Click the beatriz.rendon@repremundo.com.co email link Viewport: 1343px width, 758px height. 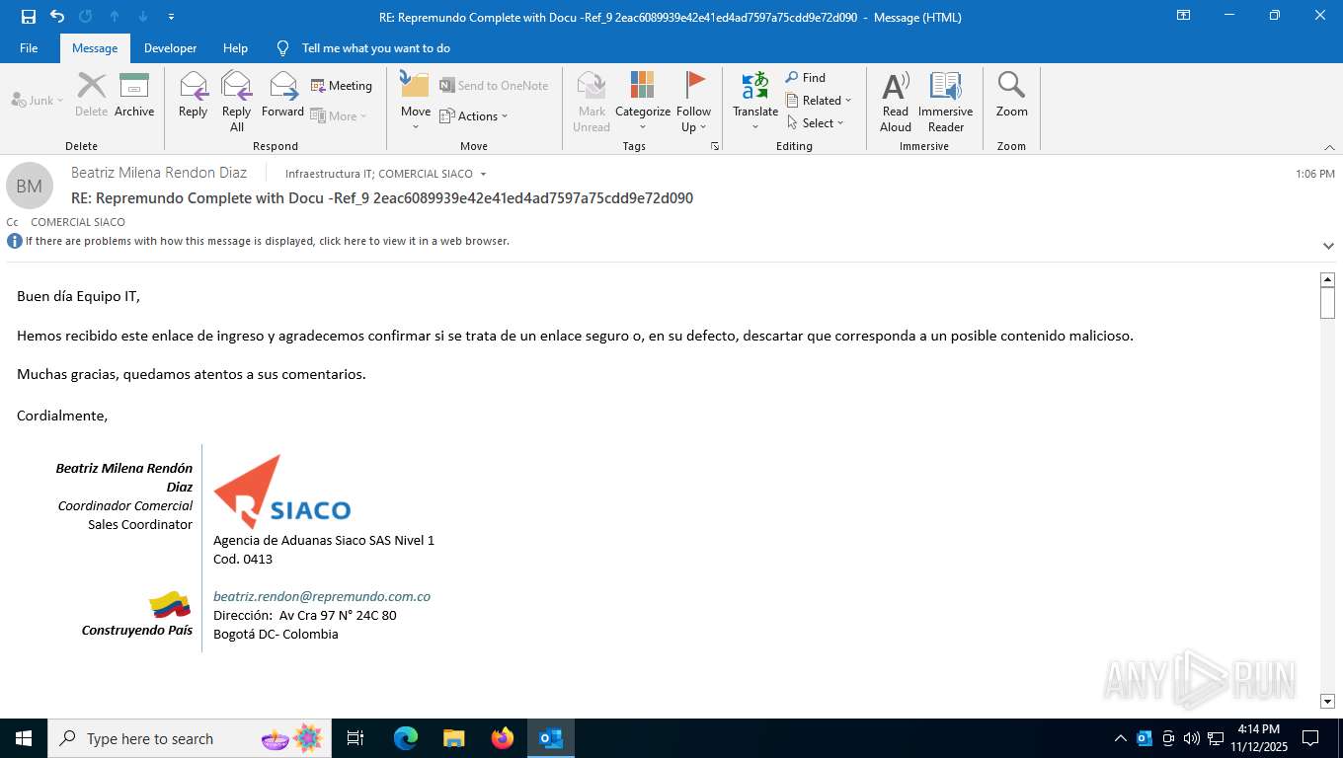[322, 596]
